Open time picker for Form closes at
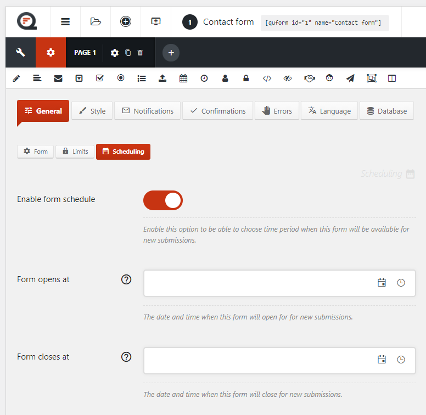 (401, 360)
